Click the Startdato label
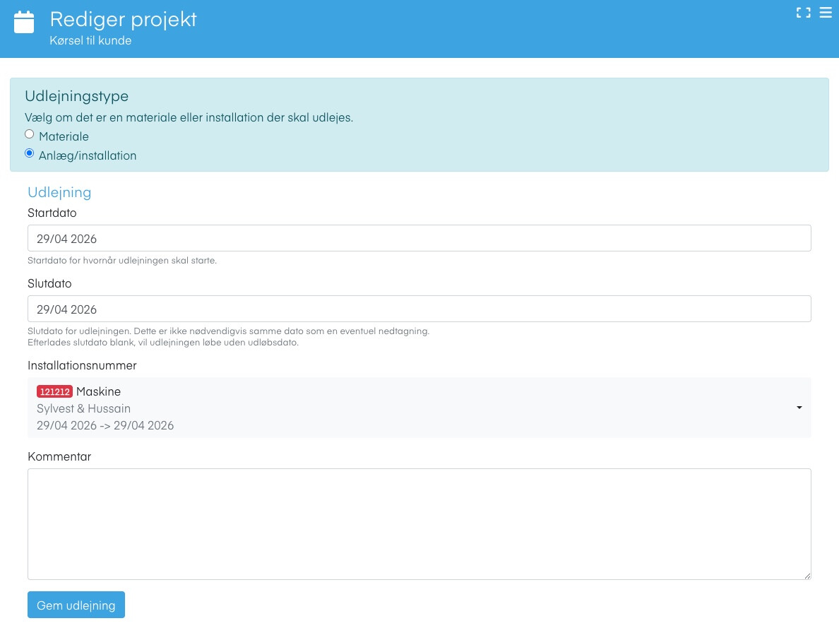Viewport: 839px width, 628px height. click(52, 213)
